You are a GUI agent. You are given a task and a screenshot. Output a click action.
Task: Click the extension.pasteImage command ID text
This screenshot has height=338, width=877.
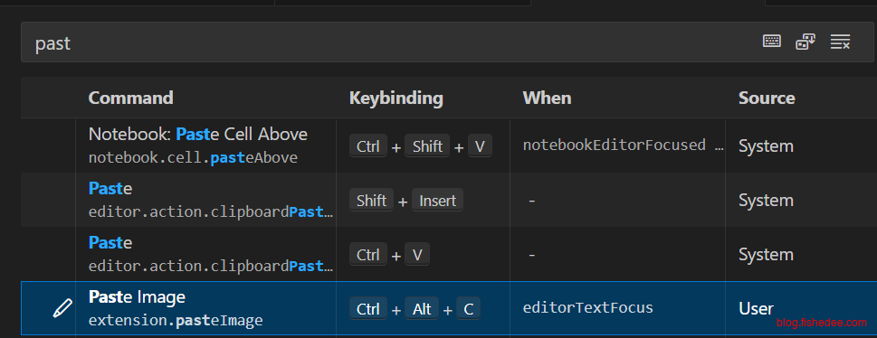pyautogui.click(x=176, y=321)
